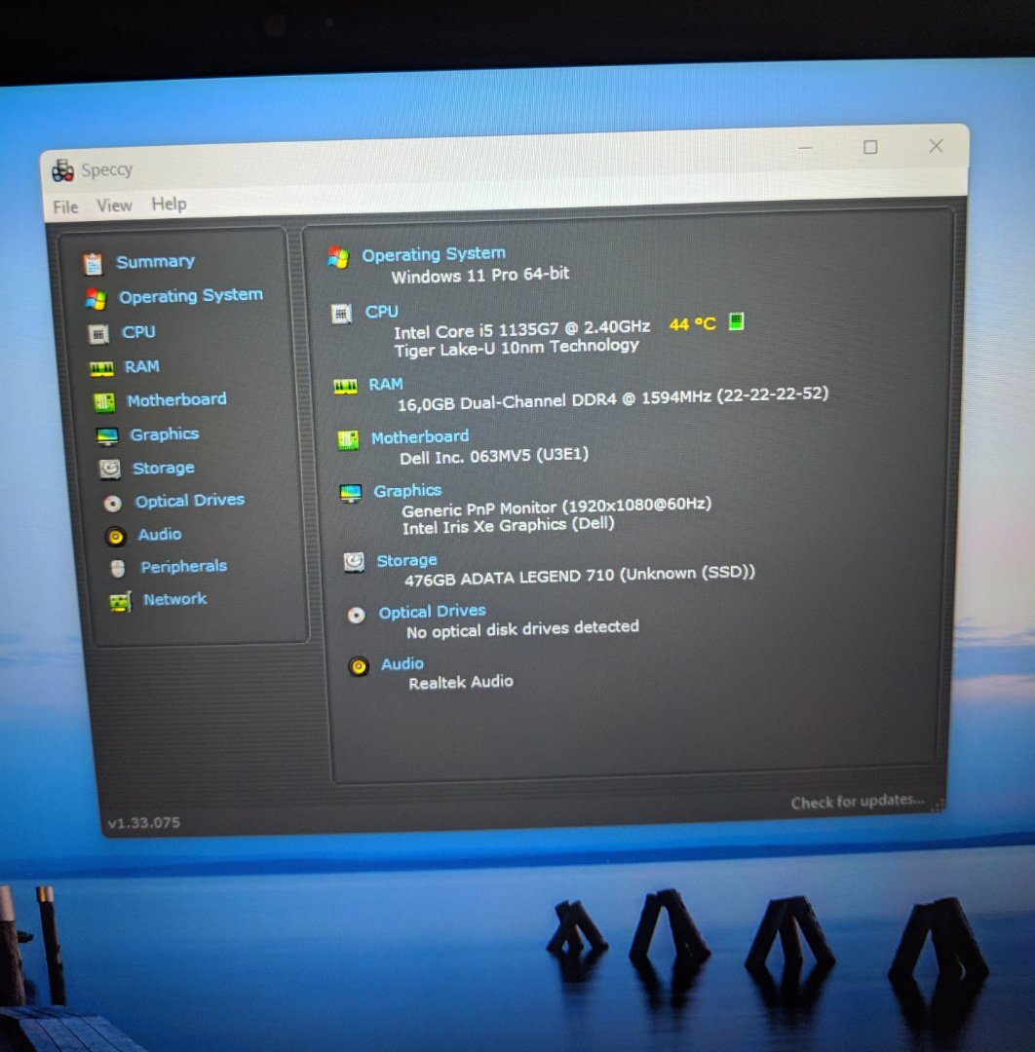Open the RAM heading link in summary
The image size is (1035, 1052).
386,385
